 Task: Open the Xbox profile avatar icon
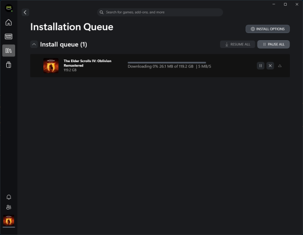(x=9, y=8)
